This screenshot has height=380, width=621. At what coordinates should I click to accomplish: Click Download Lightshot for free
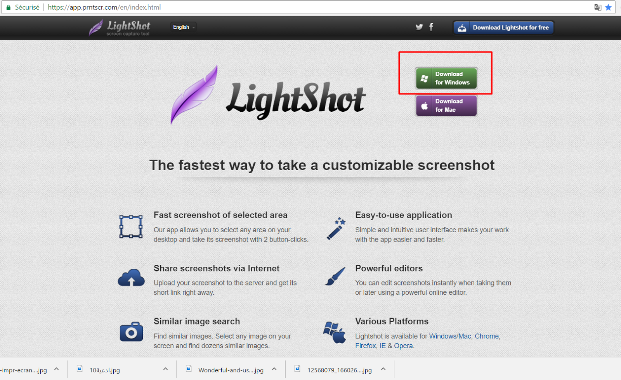(503, 27)
